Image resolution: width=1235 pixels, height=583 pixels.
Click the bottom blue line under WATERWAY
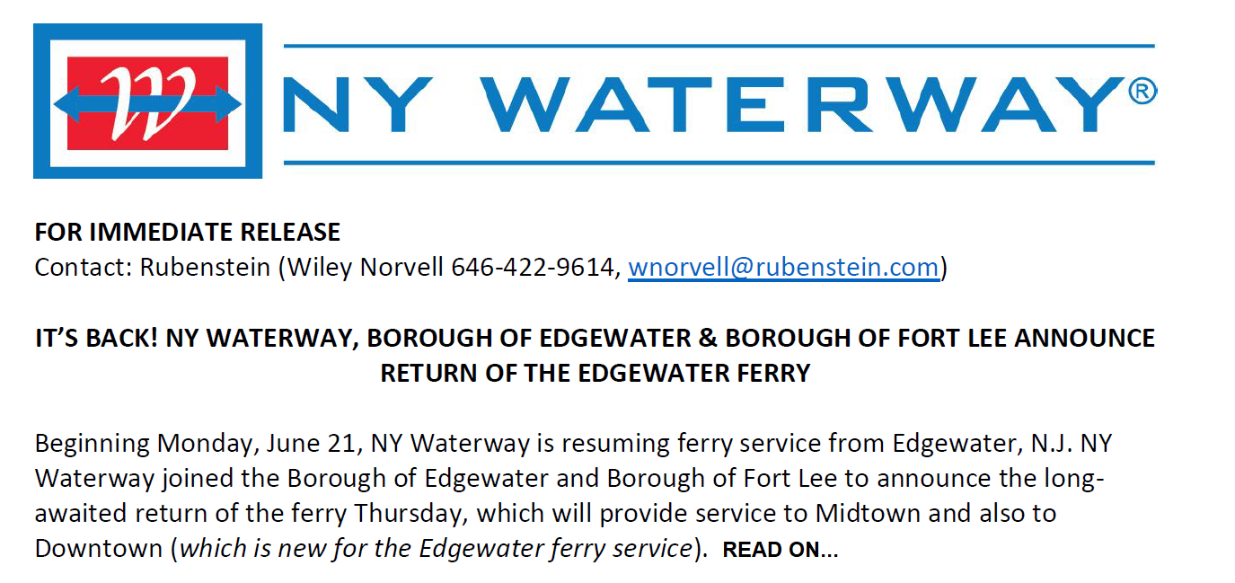[x=719, y=163]
